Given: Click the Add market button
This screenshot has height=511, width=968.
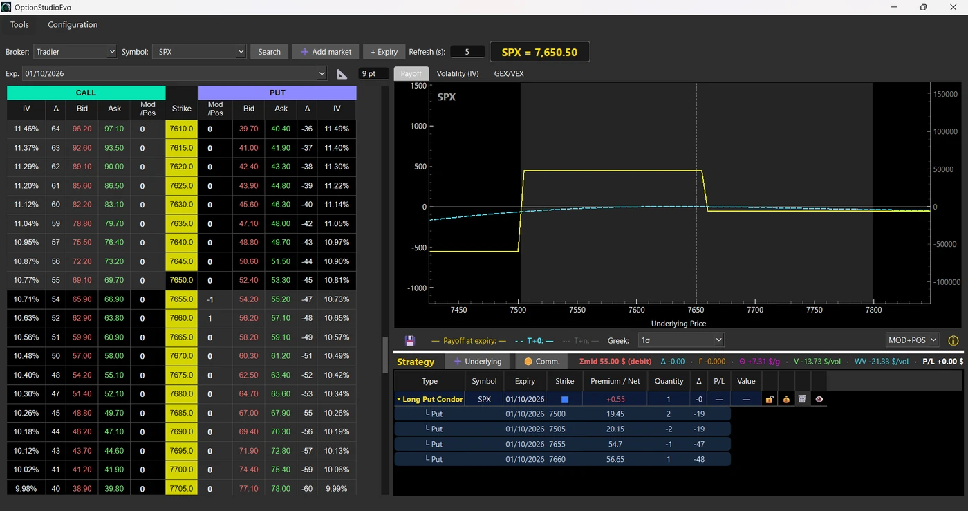Looking at the screenshot, I should point(326,52).
